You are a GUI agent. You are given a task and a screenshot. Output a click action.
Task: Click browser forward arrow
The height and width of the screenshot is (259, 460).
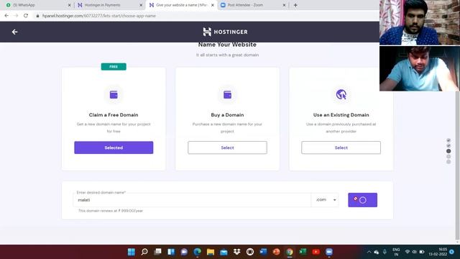pyautogui.click(x=16, y=16)
